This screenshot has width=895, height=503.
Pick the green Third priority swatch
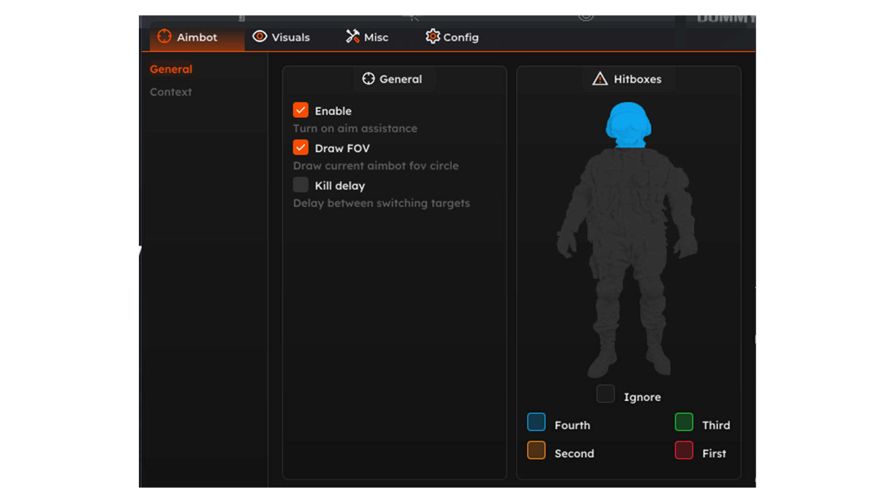pyautogui.click(x=684, y=422)
